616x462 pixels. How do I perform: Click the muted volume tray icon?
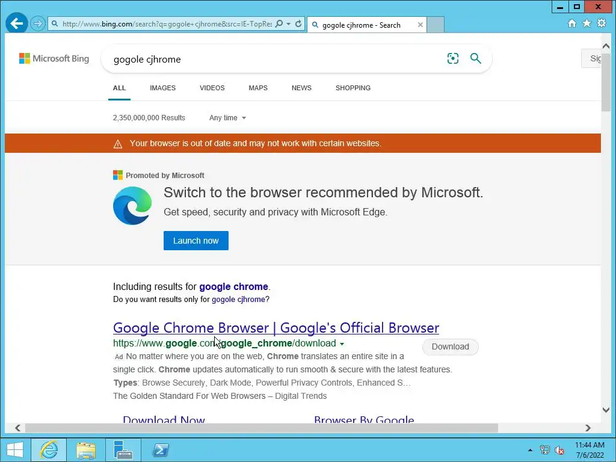tap(559, 450)
